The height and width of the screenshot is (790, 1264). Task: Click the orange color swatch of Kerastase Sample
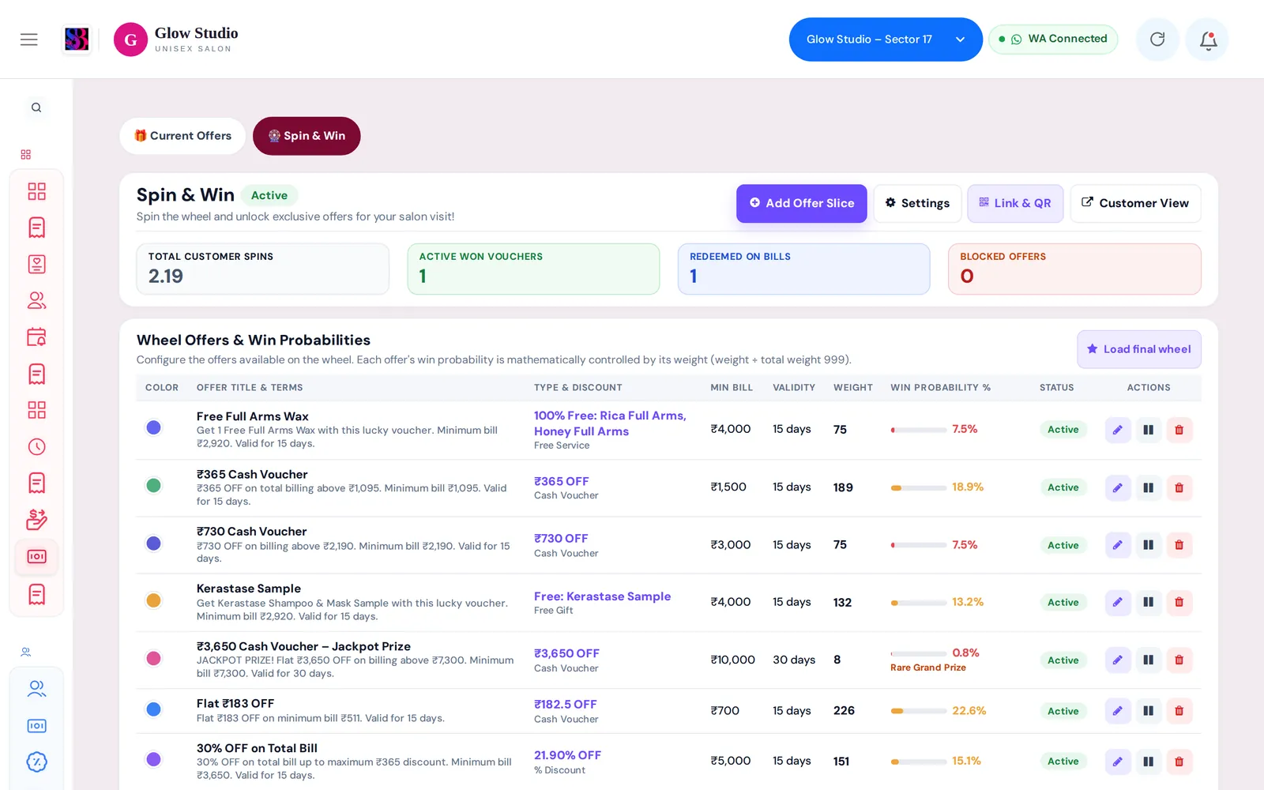154,600
